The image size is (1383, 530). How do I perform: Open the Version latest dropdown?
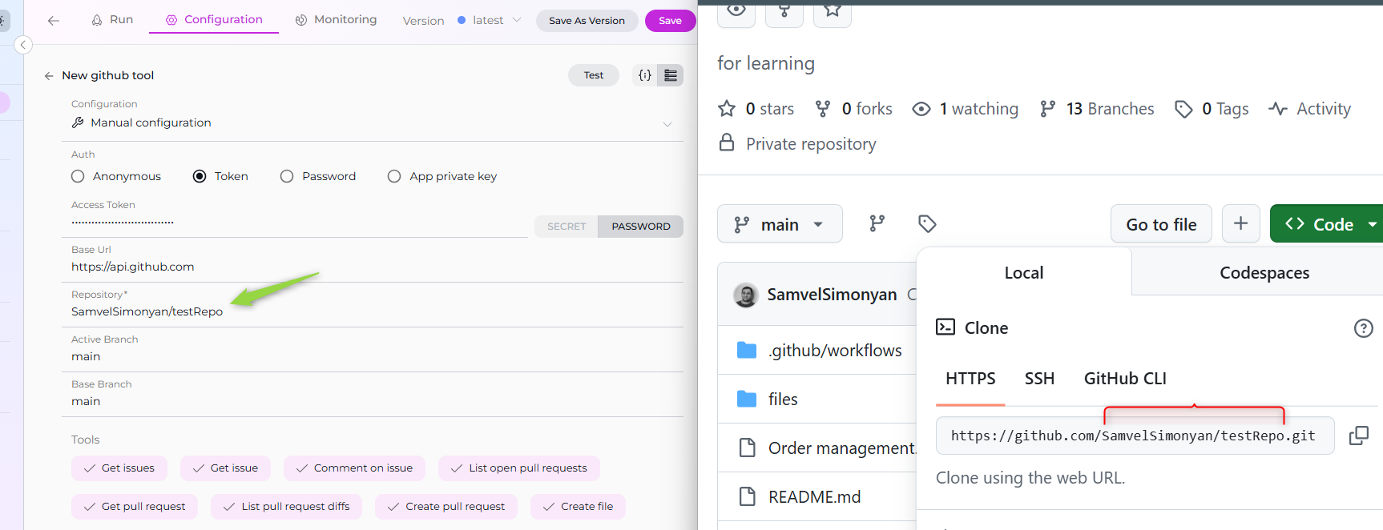(489, 20)
